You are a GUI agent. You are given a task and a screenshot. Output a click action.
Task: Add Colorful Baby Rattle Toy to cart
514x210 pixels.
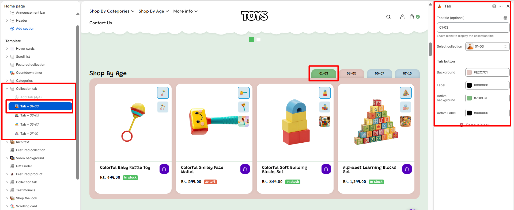pos(164,169)
